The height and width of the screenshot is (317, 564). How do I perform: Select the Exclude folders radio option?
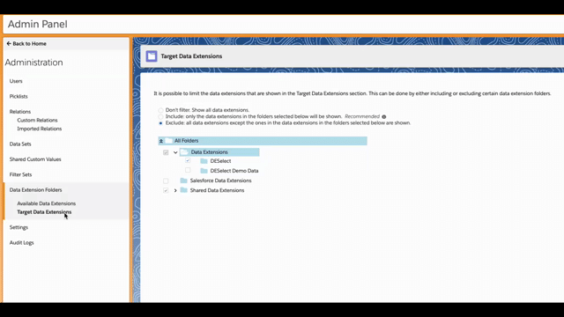click(160, 123)
